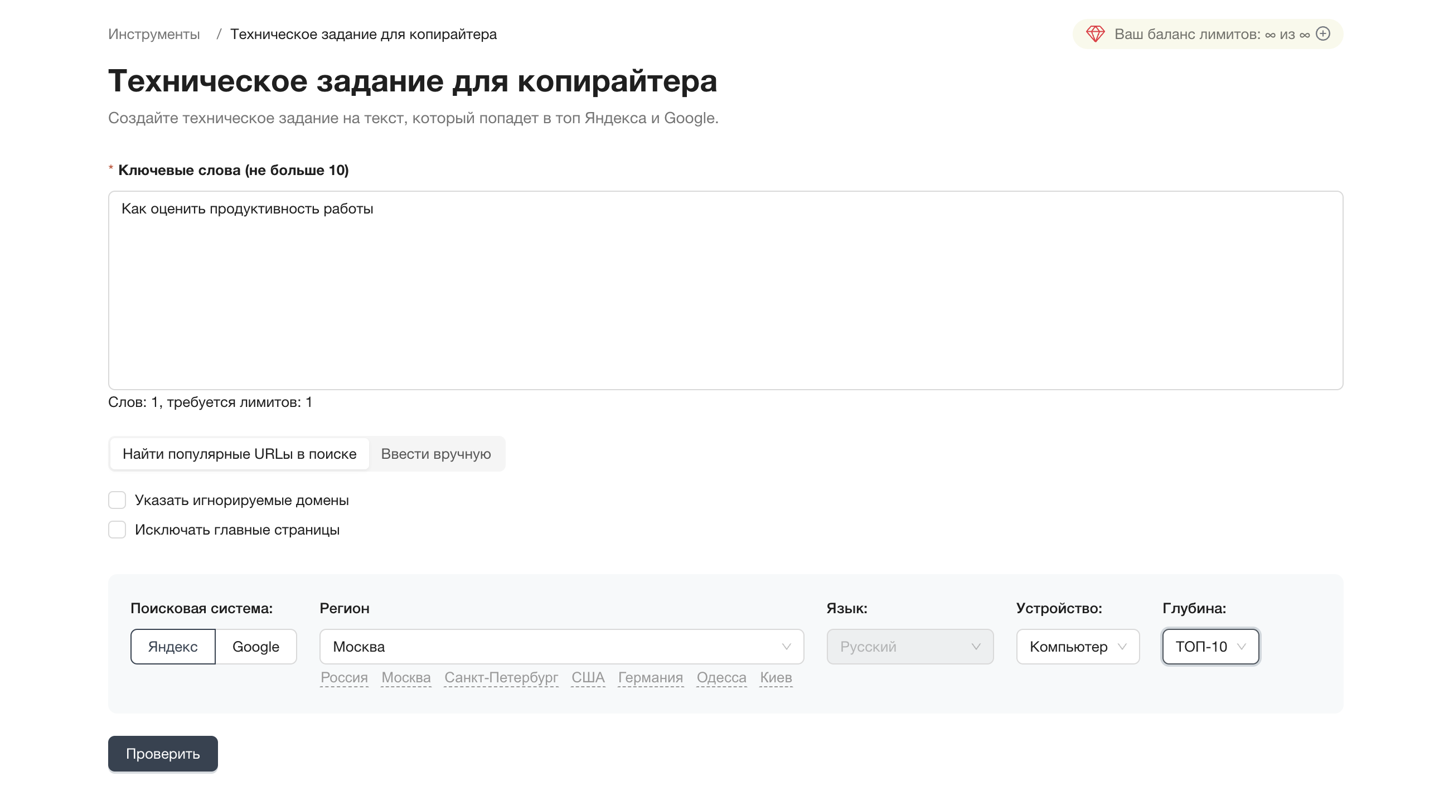Screen dimensions: 1444x786
Task: Open the Регион dropdown chevron
Action: [787, 647]
